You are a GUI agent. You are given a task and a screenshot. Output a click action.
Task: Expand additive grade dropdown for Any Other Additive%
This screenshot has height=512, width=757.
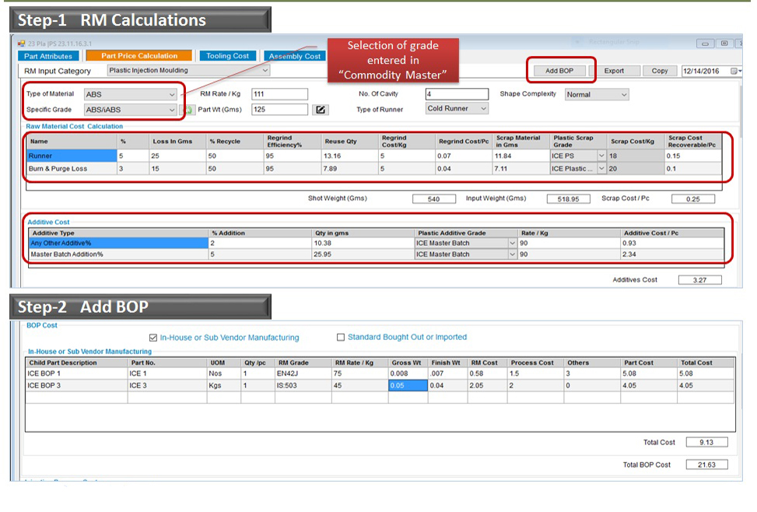click(512, 243)
